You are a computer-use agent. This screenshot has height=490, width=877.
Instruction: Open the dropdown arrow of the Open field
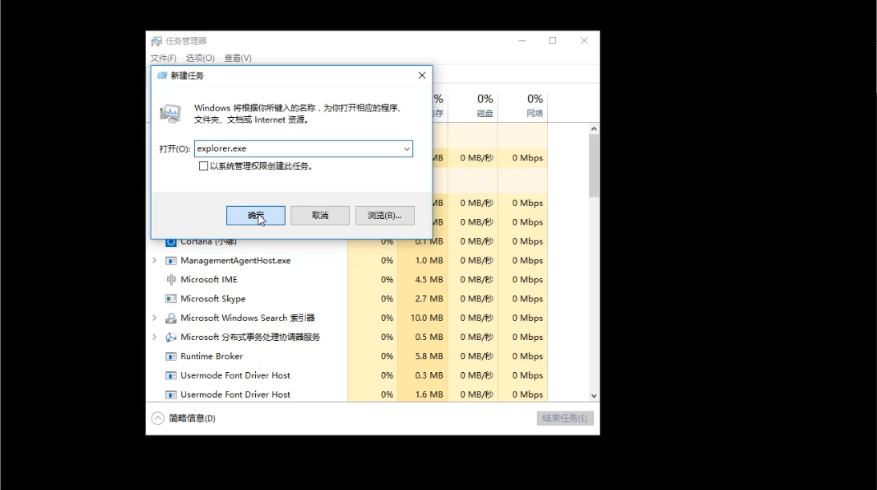click(407, 148)
